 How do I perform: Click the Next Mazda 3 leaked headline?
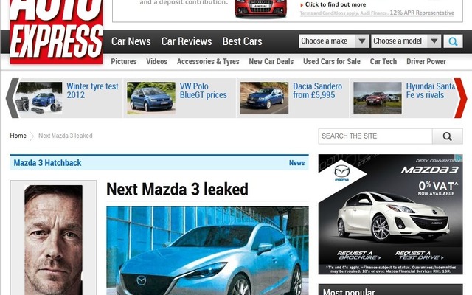point(177,190)
